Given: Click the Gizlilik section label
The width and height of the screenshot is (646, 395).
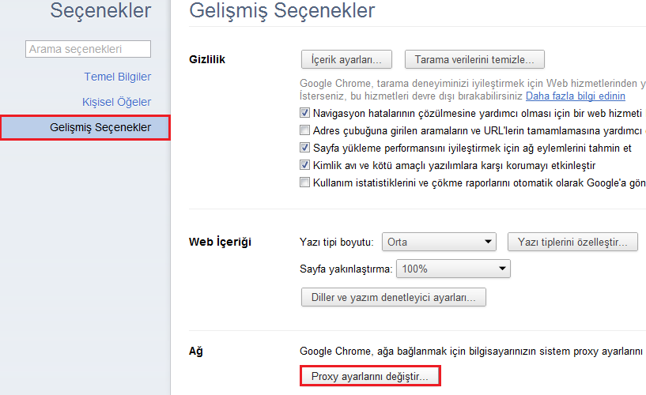Looking at the screenshot, I should (208, 59).
